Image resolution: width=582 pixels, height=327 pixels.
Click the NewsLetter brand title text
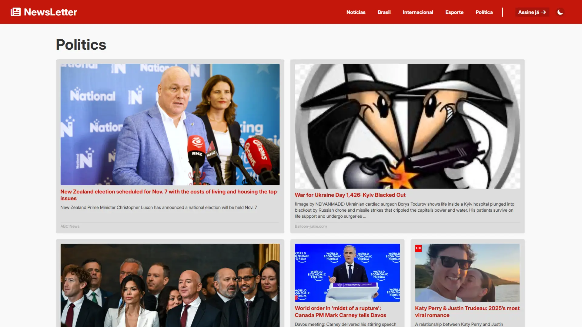51,12
